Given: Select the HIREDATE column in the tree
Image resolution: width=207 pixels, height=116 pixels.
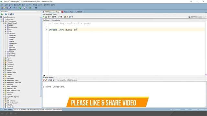Looking at the screenshot, I should pyautogui.click(x=14, y=44).
